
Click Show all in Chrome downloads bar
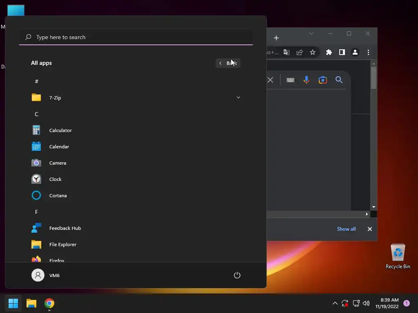pyautogui.click(x=346, y=229)
